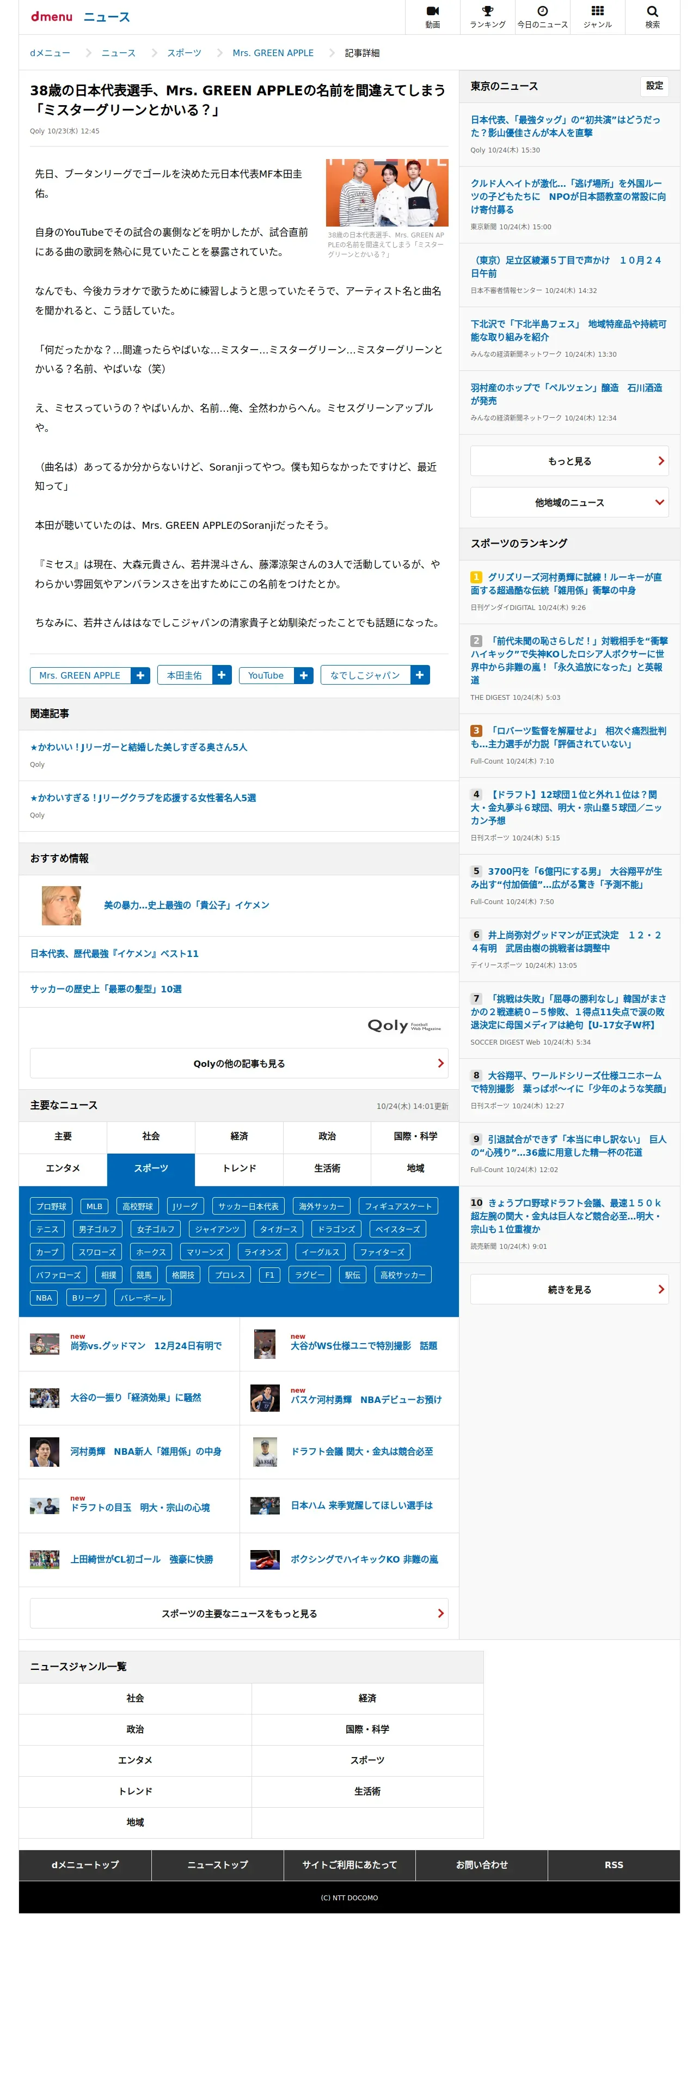Click plus icon beside なでしこジャパン tag
This screenshot has width=699, height=2098.
420,675
